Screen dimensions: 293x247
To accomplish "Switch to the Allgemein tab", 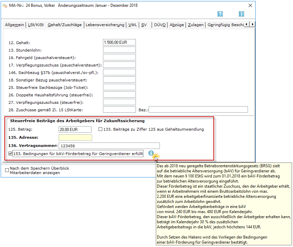I will coord(14,25).
